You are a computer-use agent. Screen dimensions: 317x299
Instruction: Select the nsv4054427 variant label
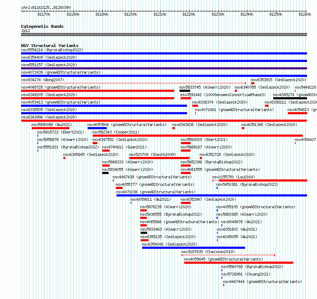[x=306, y=140]
